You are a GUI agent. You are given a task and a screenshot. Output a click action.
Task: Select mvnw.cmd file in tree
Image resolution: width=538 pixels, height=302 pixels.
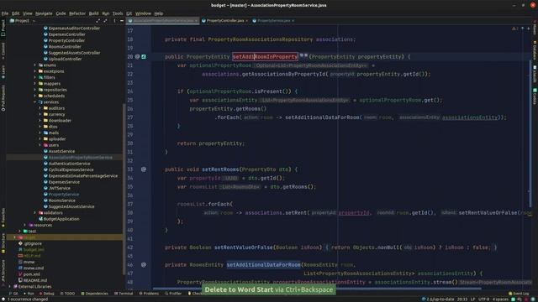point(31,268)
